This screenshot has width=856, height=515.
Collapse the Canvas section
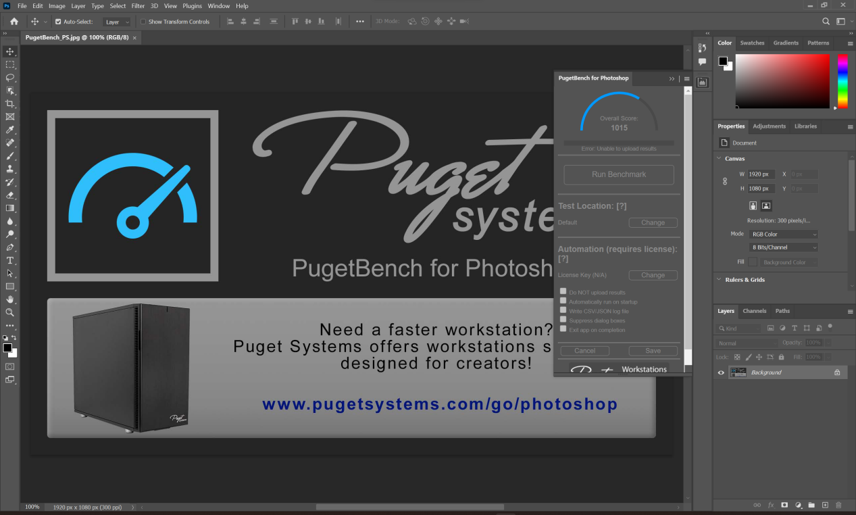(718, 159)
